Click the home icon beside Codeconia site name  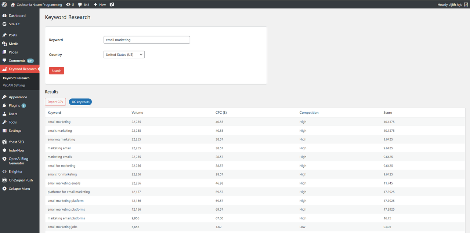[13, 4]
